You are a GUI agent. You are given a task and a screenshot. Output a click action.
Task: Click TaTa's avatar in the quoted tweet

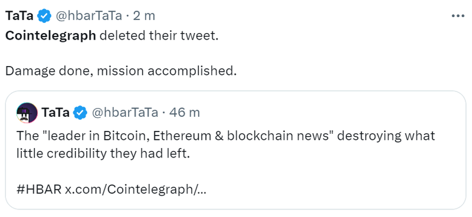pyautogui.click(x=27, y=113)
